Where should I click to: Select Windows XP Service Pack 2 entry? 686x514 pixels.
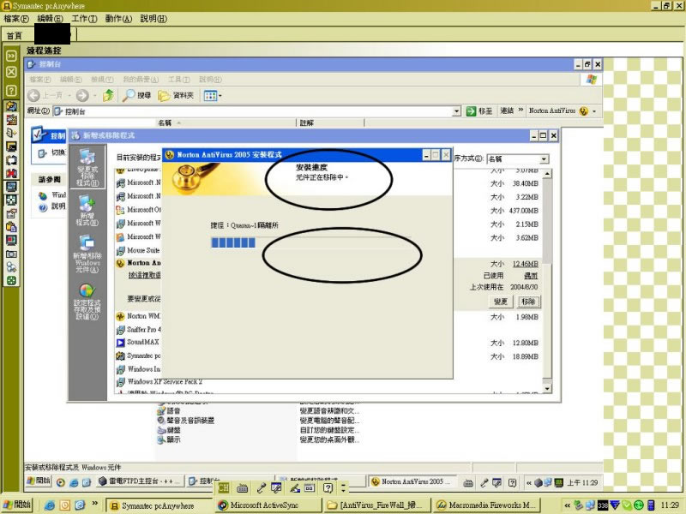(159, 381)
